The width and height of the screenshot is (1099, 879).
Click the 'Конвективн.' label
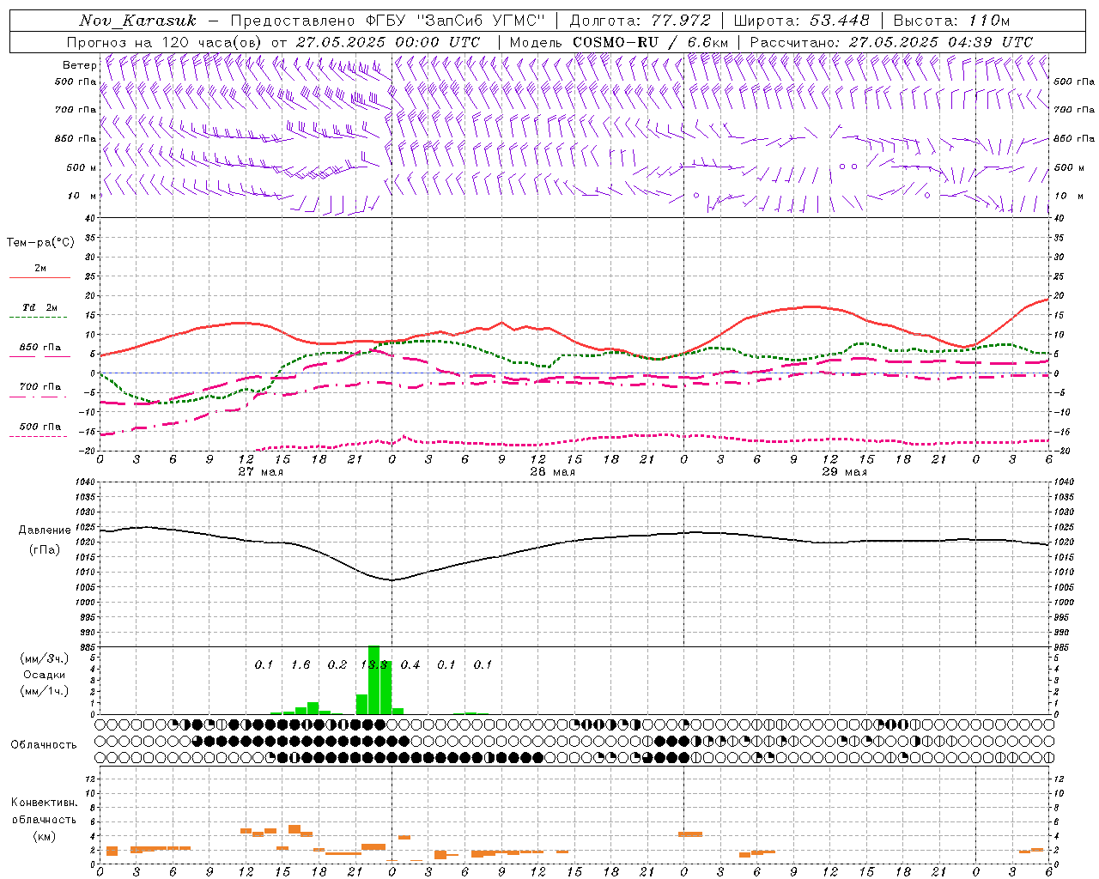pyautogui.click(x=44, y=803)
